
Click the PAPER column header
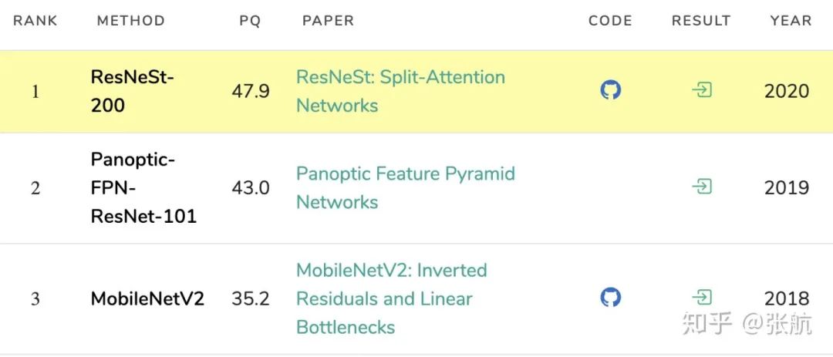(328, 21)
